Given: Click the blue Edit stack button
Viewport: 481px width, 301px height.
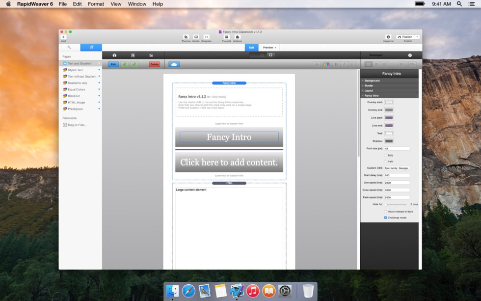Looking at the screenshot, I should pyautogui.click(x=113, y=64).
